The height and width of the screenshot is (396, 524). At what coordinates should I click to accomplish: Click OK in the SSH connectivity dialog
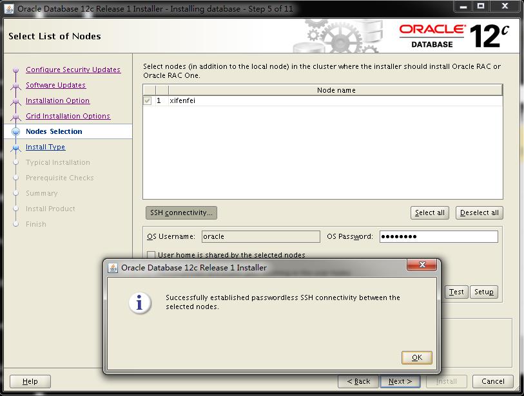pyautogui.click(x=417, y=357)
